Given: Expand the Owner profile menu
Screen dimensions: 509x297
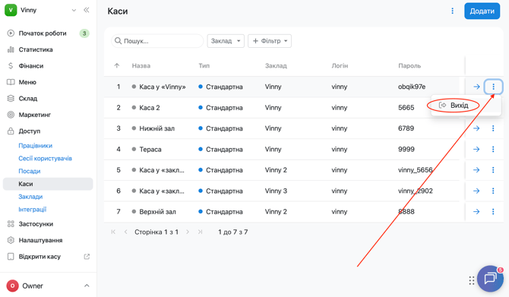Looking at the screenshot, I should [87, 286].
